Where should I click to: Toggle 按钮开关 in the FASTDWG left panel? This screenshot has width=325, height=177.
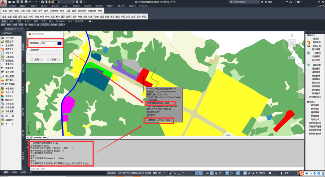click(x=7, y=53)
